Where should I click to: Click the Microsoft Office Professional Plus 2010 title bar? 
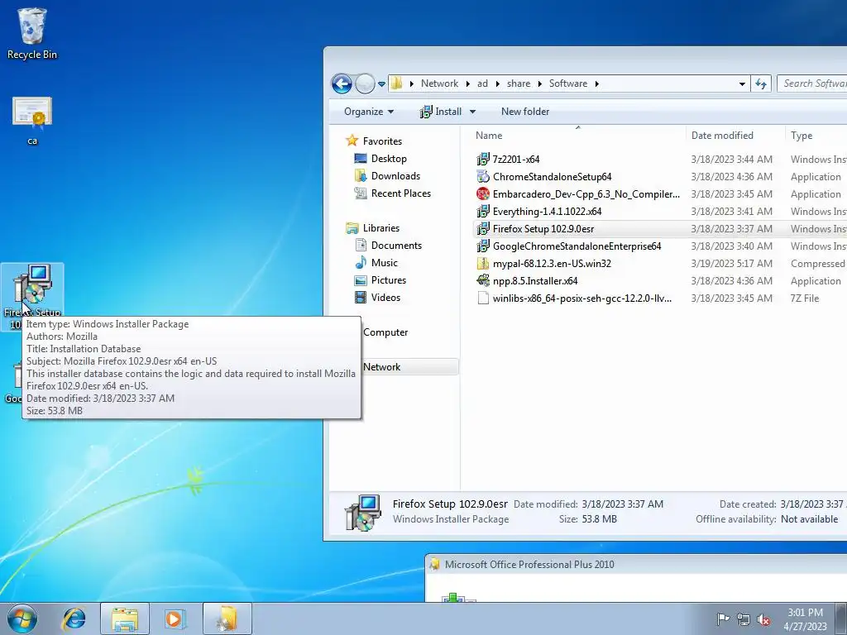coord(636,565)
